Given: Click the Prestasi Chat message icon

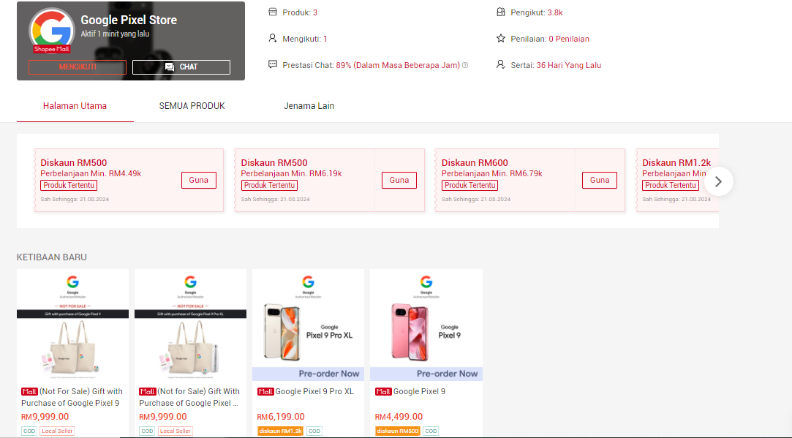Looking at the screenshot, I should pos(273,65).
